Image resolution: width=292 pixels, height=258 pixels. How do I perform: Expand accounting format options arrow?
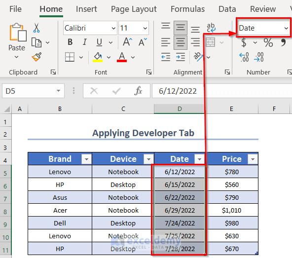[255, 42]
